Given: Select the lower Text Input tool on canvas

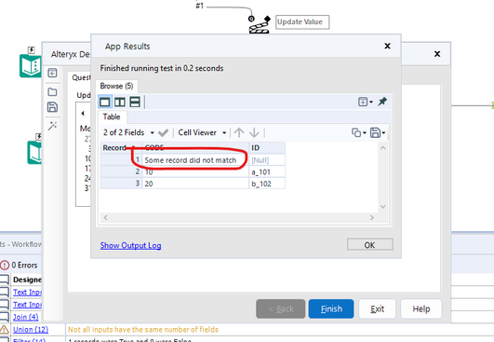Looking at the screenshot, I should pos(34,153).
